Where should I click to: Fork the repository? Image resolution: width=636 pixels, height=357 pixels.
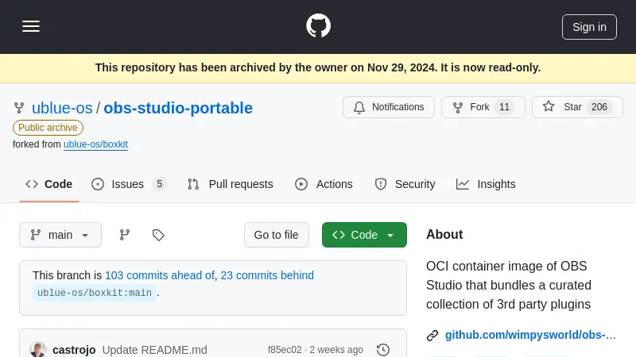coord(483,107)
